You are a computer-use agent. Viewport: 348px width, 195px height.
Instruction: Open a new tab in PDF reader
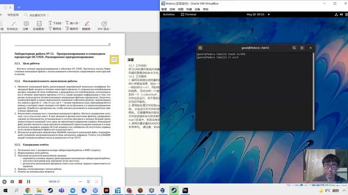[x=18, y=8]
